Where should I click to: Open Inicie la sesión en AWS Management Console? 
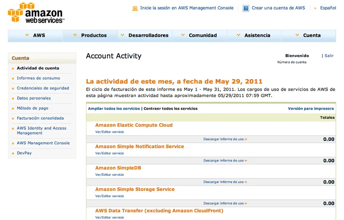[187, 8]
